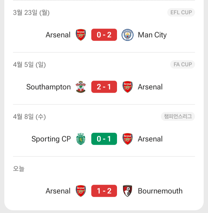
Task: Click the Bournemouth team name
Action: coord(160,191)
